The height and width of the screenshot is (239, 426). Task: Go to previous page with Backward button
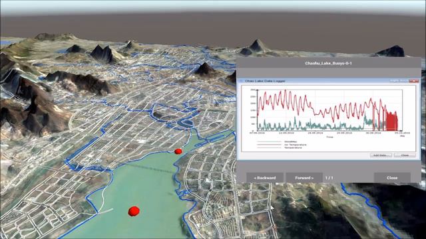265,178
